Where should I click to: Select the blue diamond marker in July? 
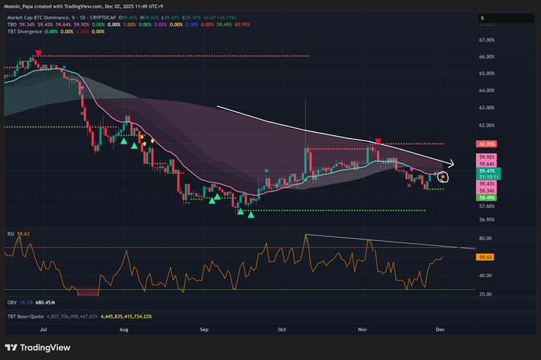[64, 68]
